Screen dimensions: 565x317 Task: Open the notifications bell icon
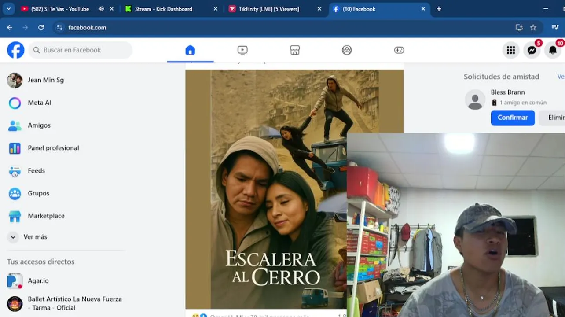(x=553, y=50)
